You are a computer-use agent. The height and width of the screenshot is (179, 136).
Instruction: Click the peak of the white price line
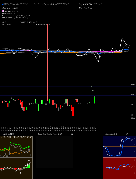click(x=122, y=38)
